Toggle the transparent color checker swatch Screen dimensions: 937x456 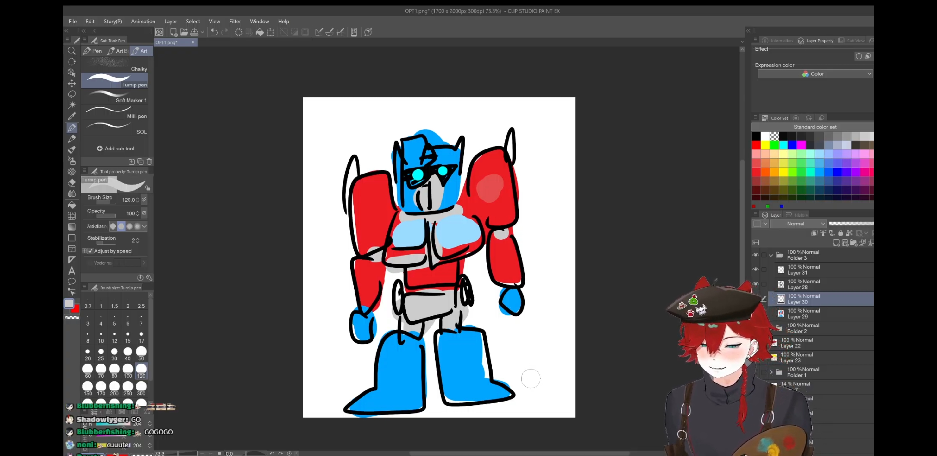tap(72, 317)
